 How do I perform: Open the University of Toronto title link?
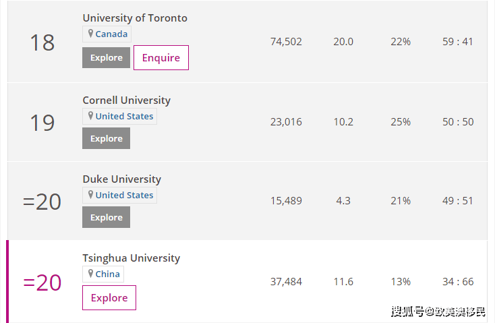pyautogui.click(x=135, y=18)
